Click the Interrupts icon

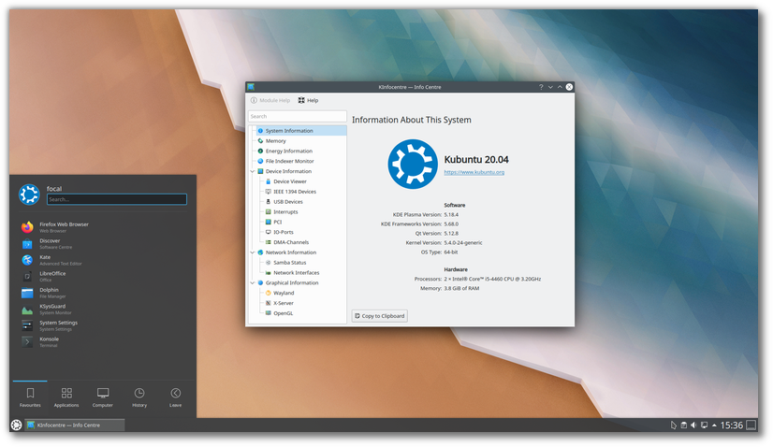pos(269,212)
